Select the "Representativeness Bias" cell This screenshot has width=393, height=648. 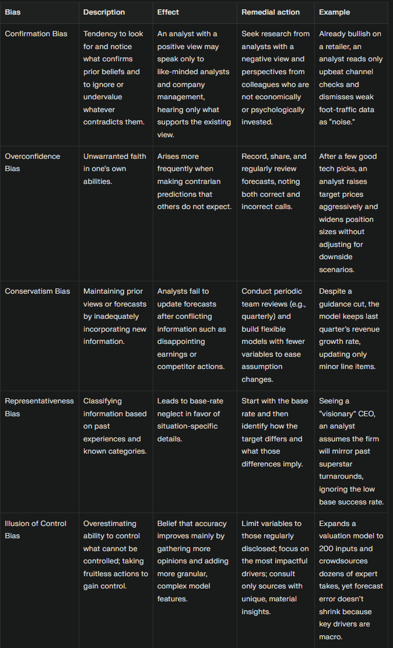[39, 407]
